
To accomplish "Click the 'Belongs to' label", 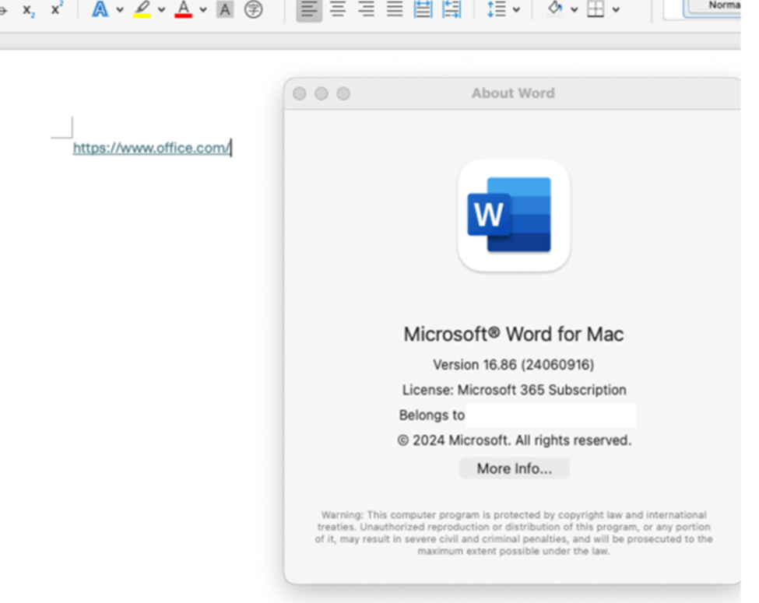I will pos(432,415).
